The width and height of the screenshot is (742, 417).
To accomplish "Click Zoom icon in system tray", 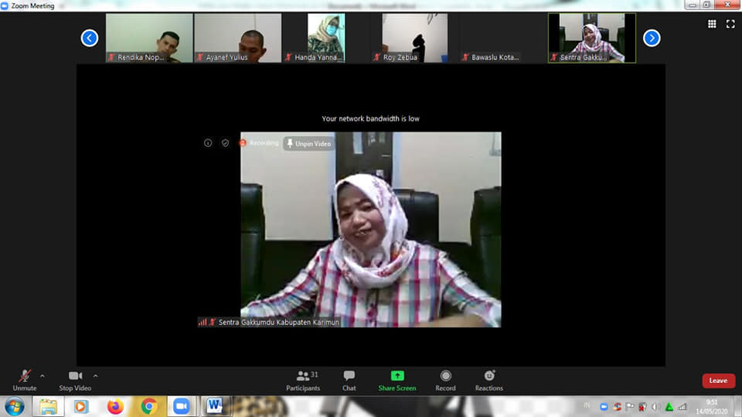I will click(x=604, y=407).
